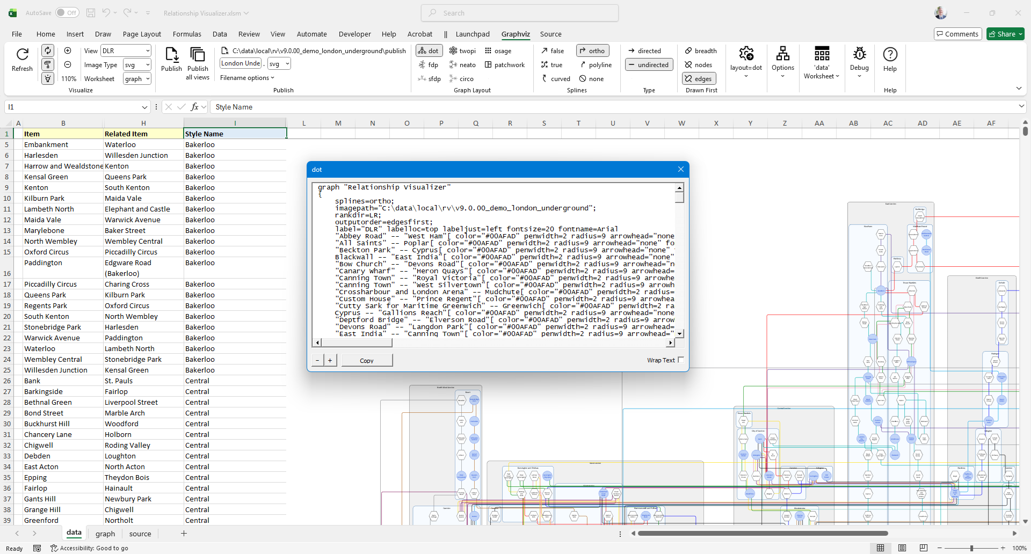1031x554 pixels.
Task: Click zoom in plus magnifier icon
Action: pos(68,51)
